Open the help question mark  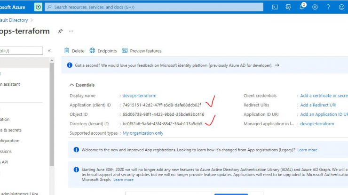click(x=328, y=7)
